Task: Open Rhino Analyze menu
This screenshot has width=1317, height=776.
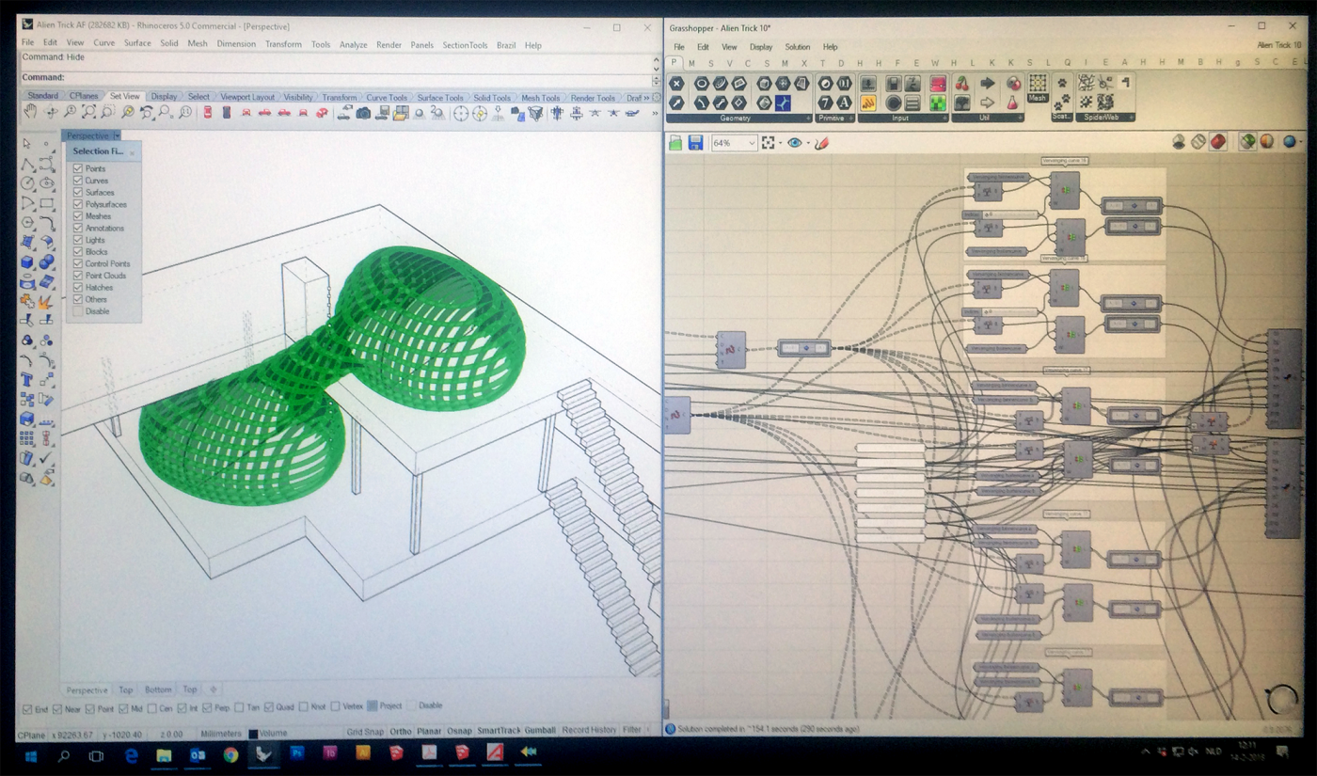Action: [354, 44]
